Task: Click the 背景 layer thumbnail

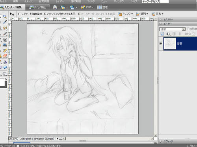Action: click(x=170, y=44)
